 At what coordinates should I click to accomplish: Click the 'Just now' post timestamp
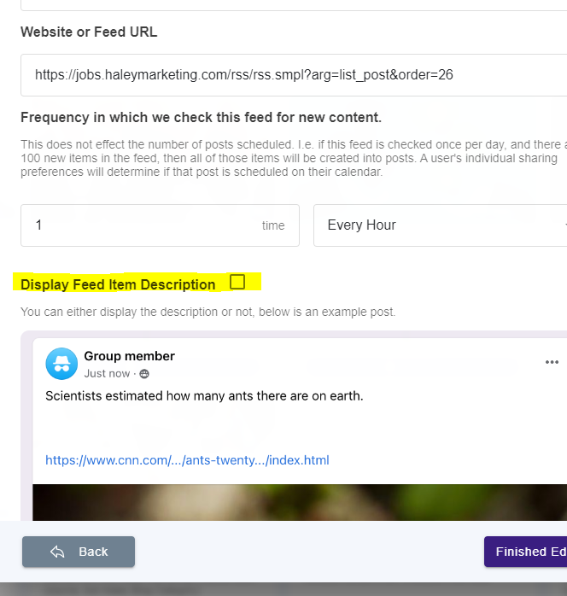(x=108, y=374)
